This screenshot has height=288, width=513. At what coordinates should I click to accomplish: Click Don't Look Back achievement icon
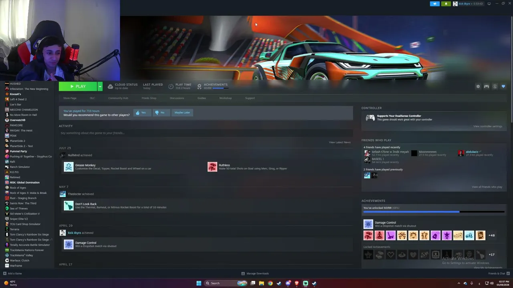[69, 206]
